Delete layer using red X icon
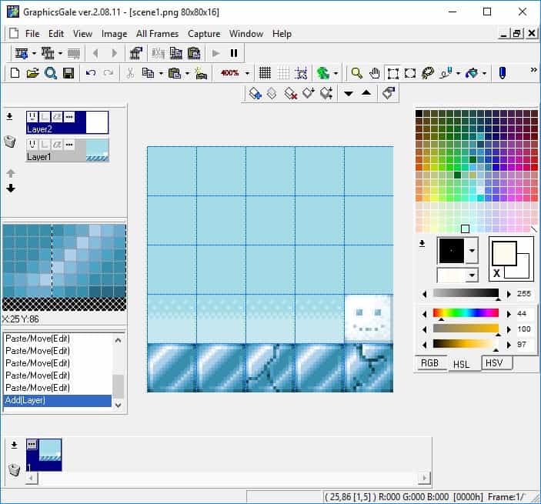 pyautogui.click(x=291, y=93)
